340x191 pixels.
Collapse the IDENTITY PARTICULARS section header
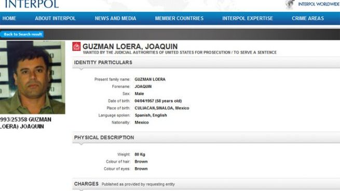(x=206, y=62)
